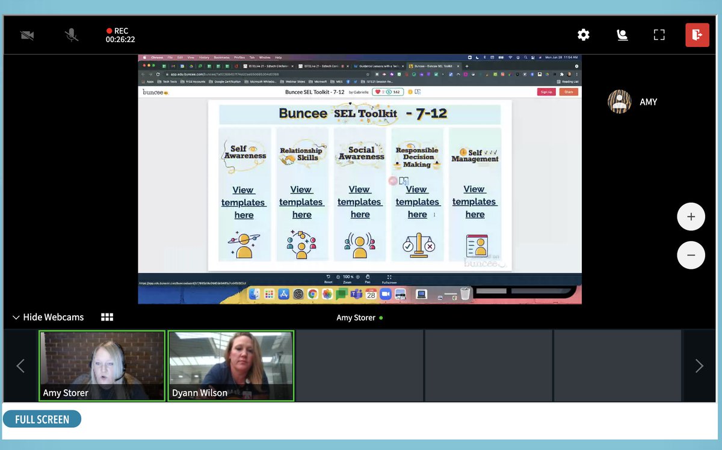Image resolution: width=722 pixels, height=450 pixels.
Task: Enter fullscreen using the expand icon up top
Action: pyautogui.click(x=659, y=35)
